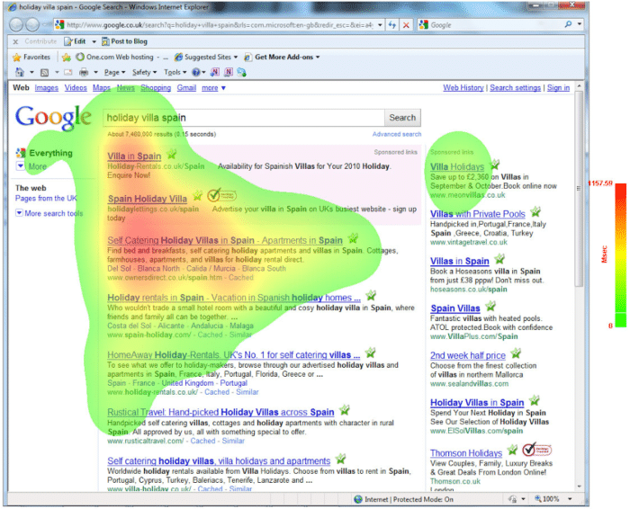
Task: Click the red Stop loading icon
Action: (406, 25)
